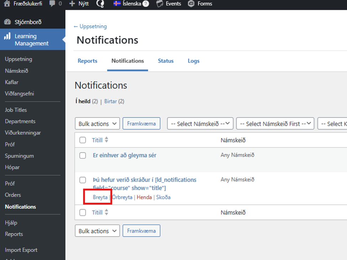347x260 pixels.
Task: Tick checkbox for Þú hefur verið skráður notification
Action: pyautogui.click(x=83, y=180)
